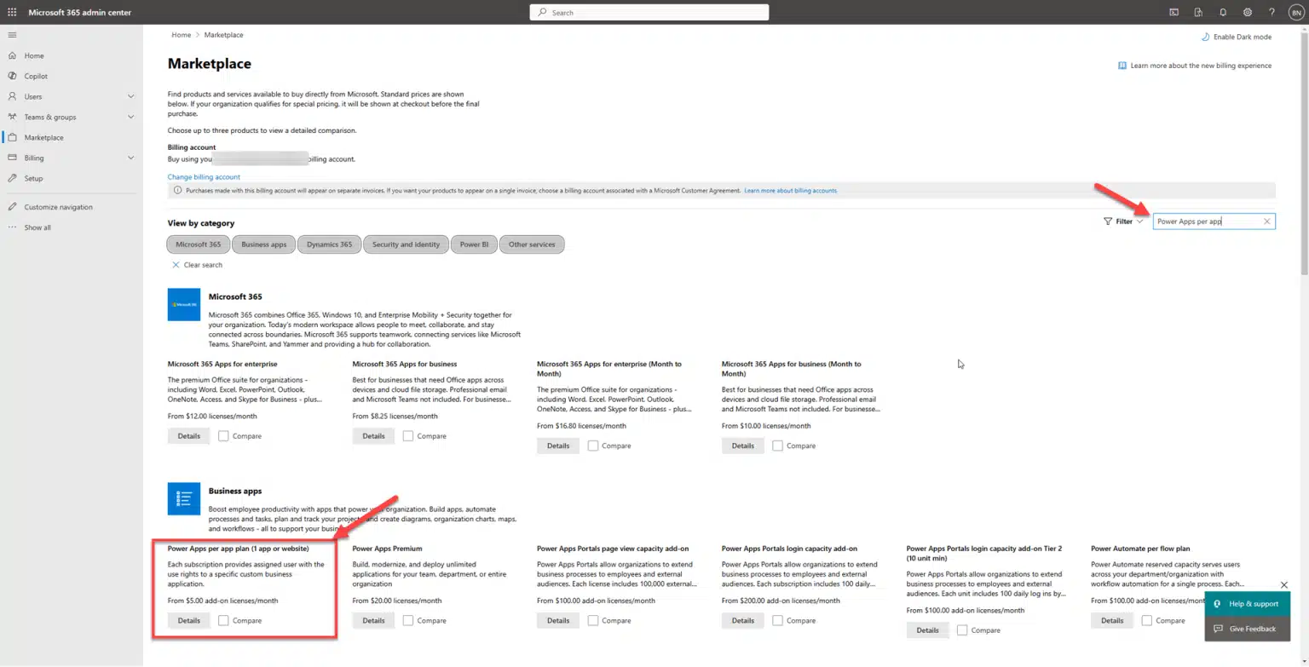This screenshot has width=1309, height=667.
Task: Check Compare for Portals login capacity Tier 2
Action: pyautogui.click(x=962, y=630)
